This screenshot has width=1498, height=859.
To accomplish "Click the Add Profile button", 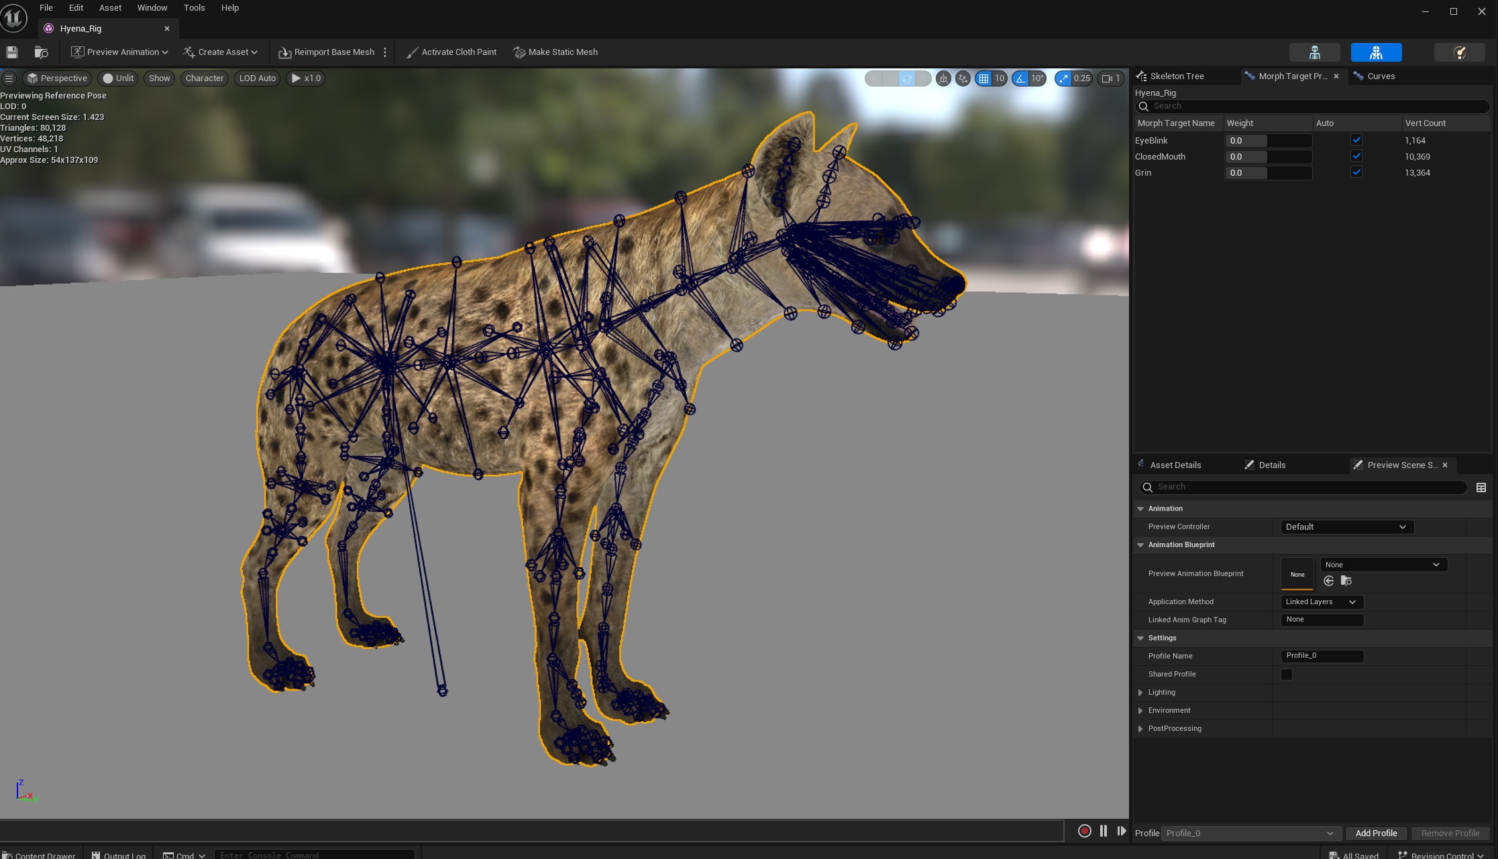I will click(1376, 834).
